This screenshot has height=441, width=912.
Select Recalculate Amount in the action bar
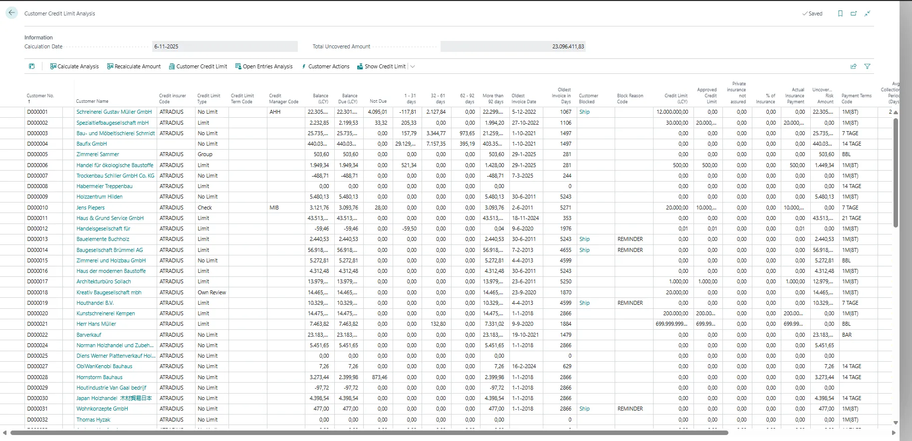[134, 66]
